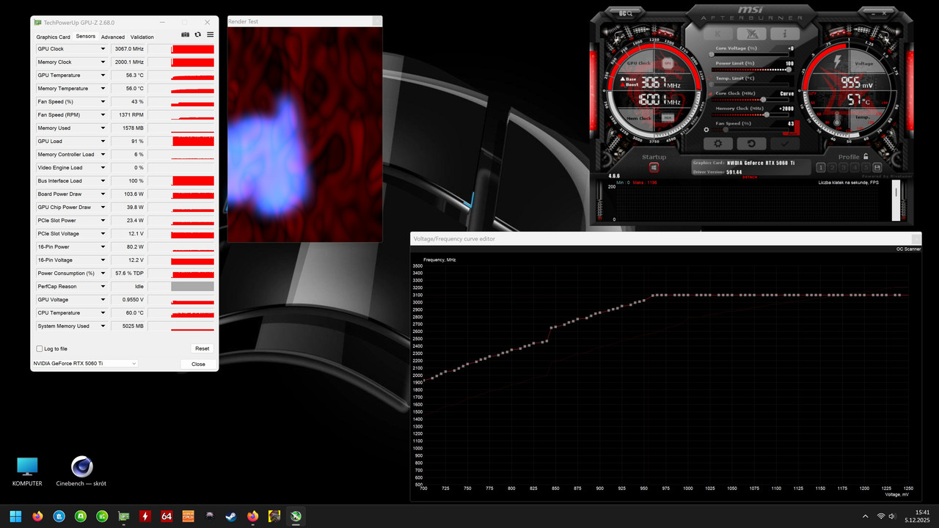Screen dimensions: 939x528
Task: Open the NVIDIA GeForce RTX 5060 Ti GPU selector
Action: click(x=84, y=364)
